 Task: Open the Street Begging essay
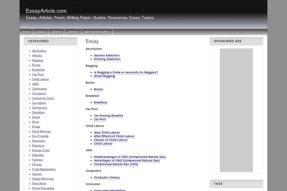coord(104,76)
